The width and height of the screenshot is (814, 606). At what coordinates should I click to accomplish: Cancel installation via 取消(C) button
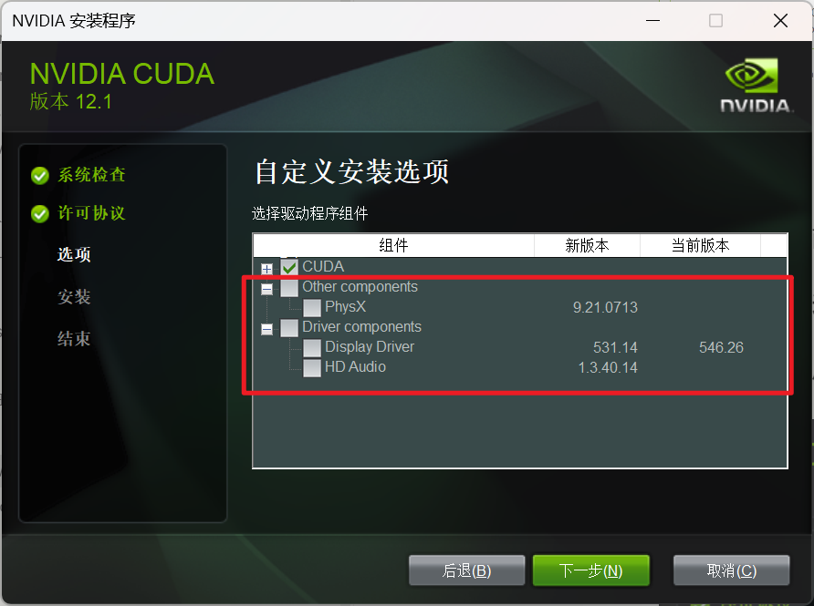click(x=732, y=570)
